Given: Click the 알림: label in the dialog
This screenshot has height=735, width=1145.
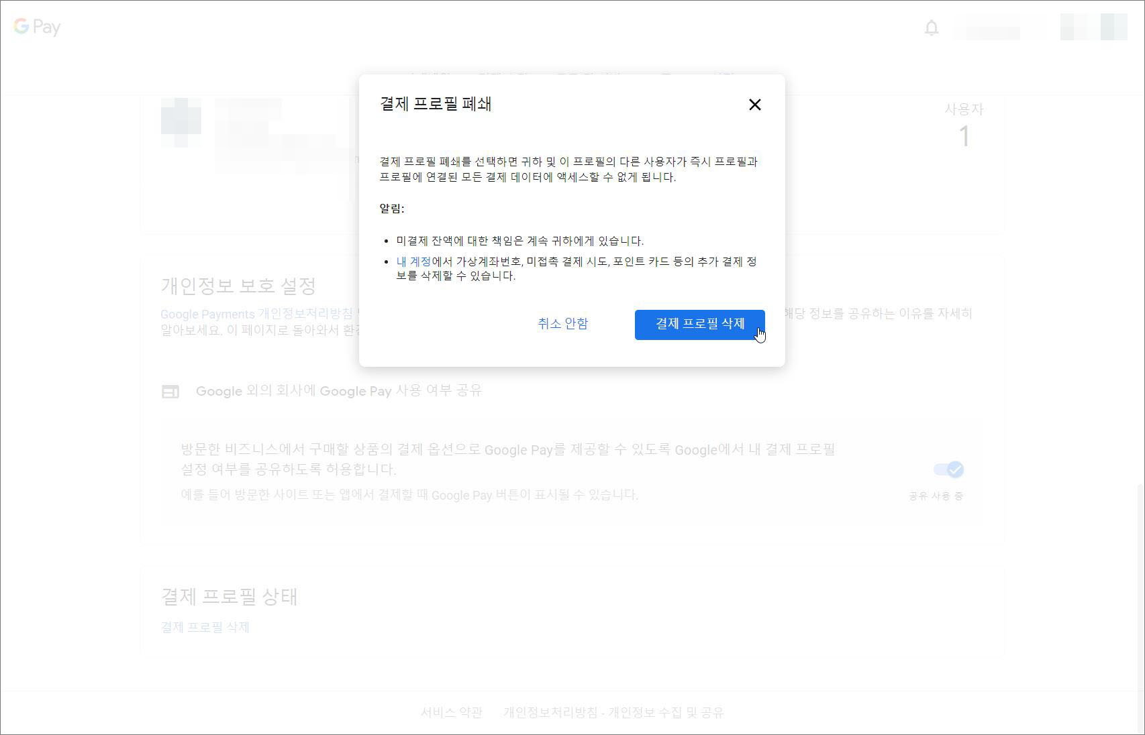Looking at the screenshot, I should pos(392,209).
